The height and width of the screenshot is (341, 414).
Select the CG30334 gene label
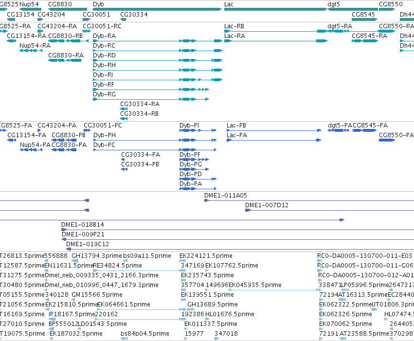[x=134, y=14]
